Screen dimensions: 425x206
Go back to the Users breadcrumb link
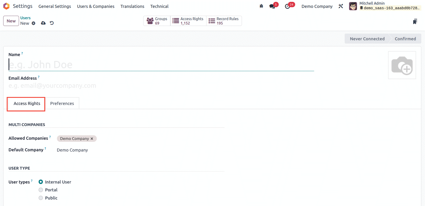[x=25, y=18]
